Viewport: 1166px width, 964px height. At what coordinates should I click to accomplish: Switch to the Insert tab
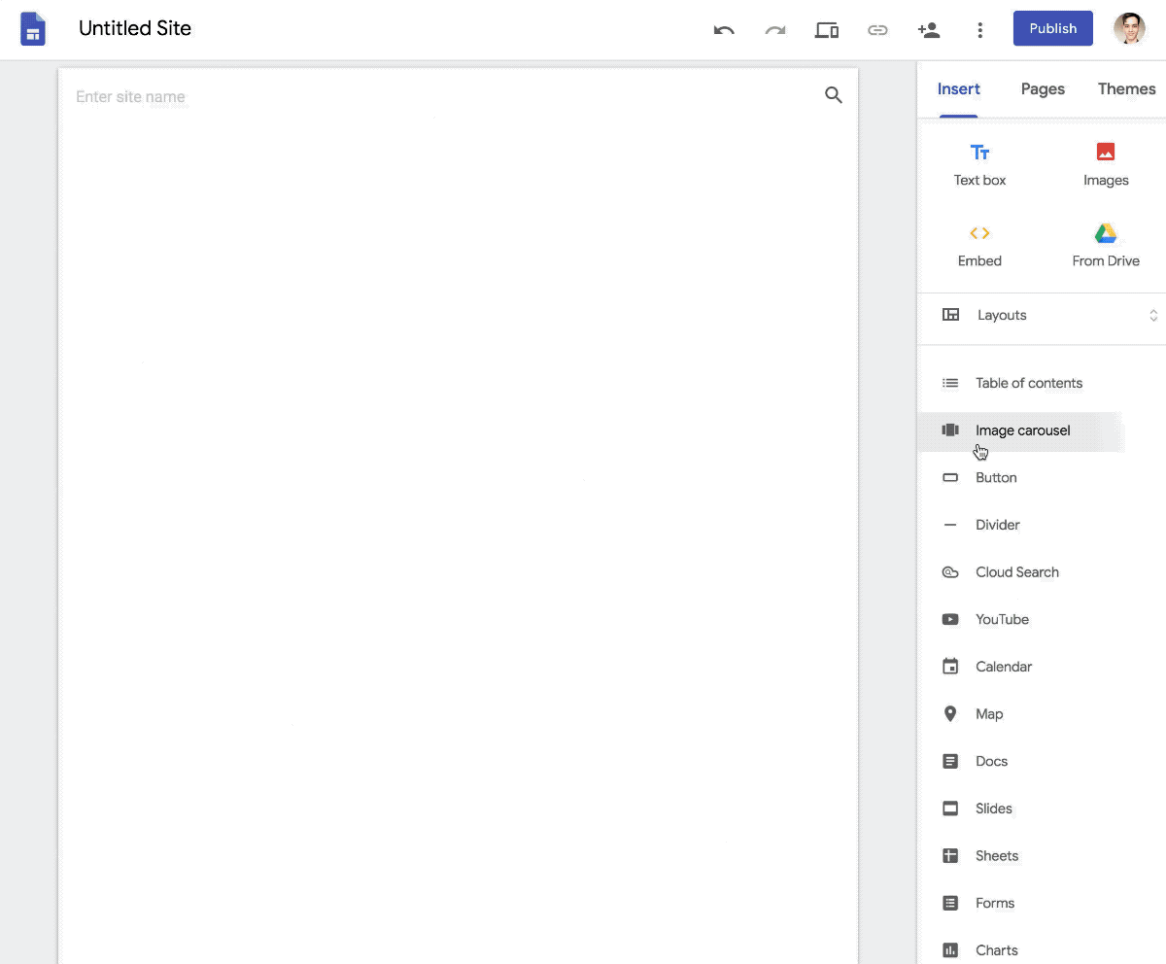[958, 89]
